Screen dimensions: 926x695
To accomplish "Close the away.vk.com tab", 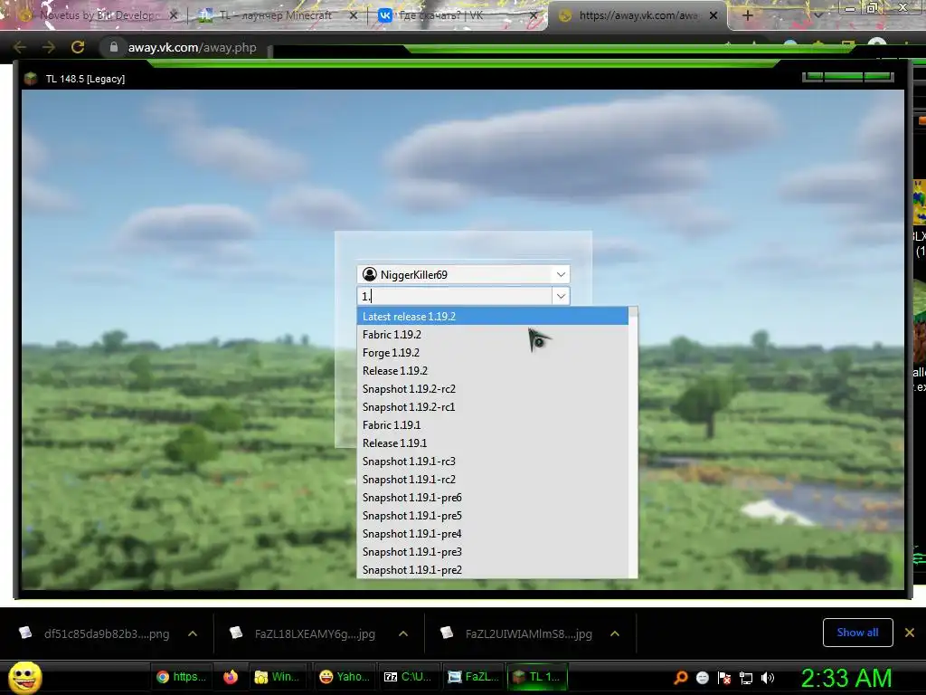I will tap(713, 15).
